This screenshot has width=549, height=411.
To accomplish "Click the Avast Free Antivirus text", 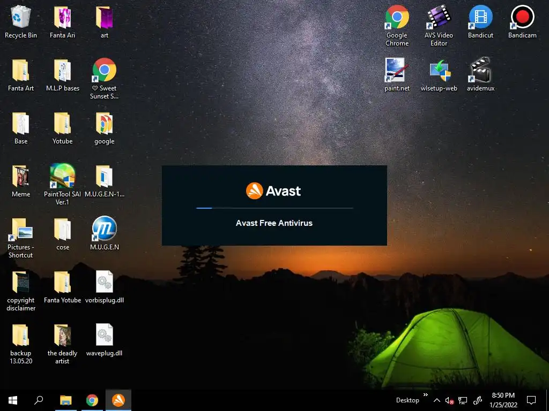I will coord(274,223).
